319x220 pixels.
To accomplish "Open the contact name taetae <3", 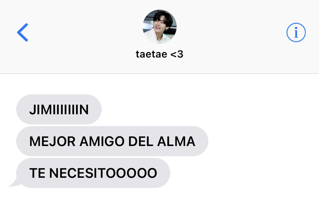I will (159, 54).
